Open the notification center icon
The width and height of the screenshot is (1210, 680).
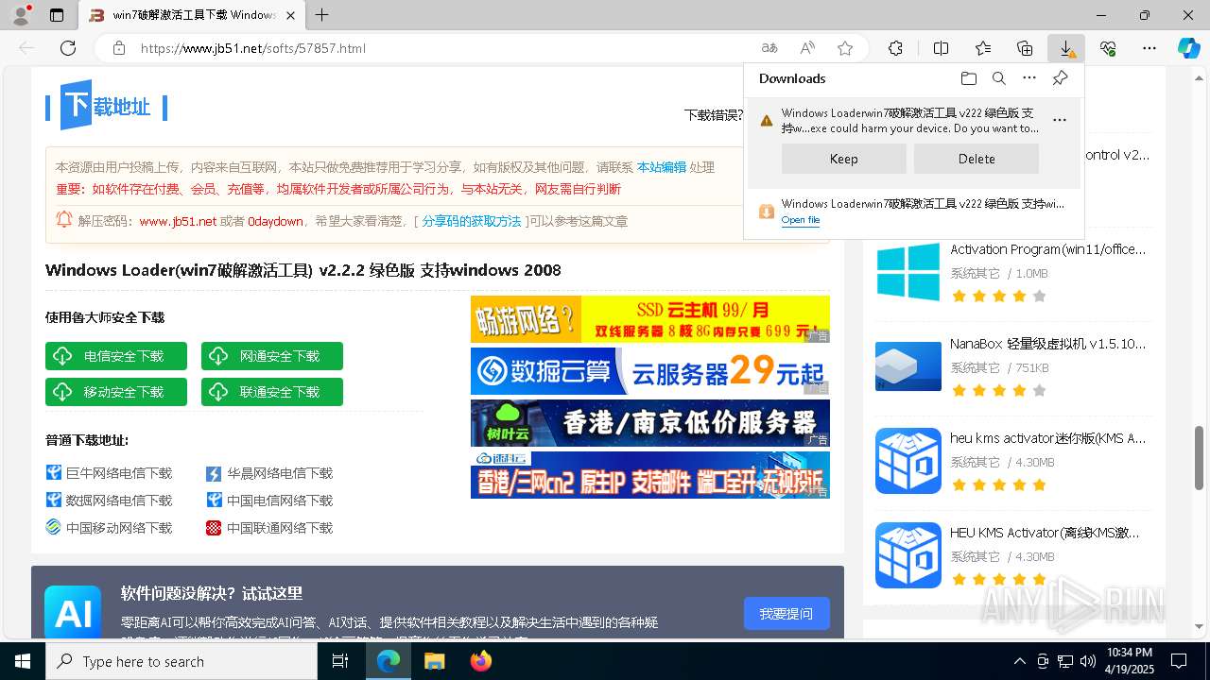pos(1179,661)
